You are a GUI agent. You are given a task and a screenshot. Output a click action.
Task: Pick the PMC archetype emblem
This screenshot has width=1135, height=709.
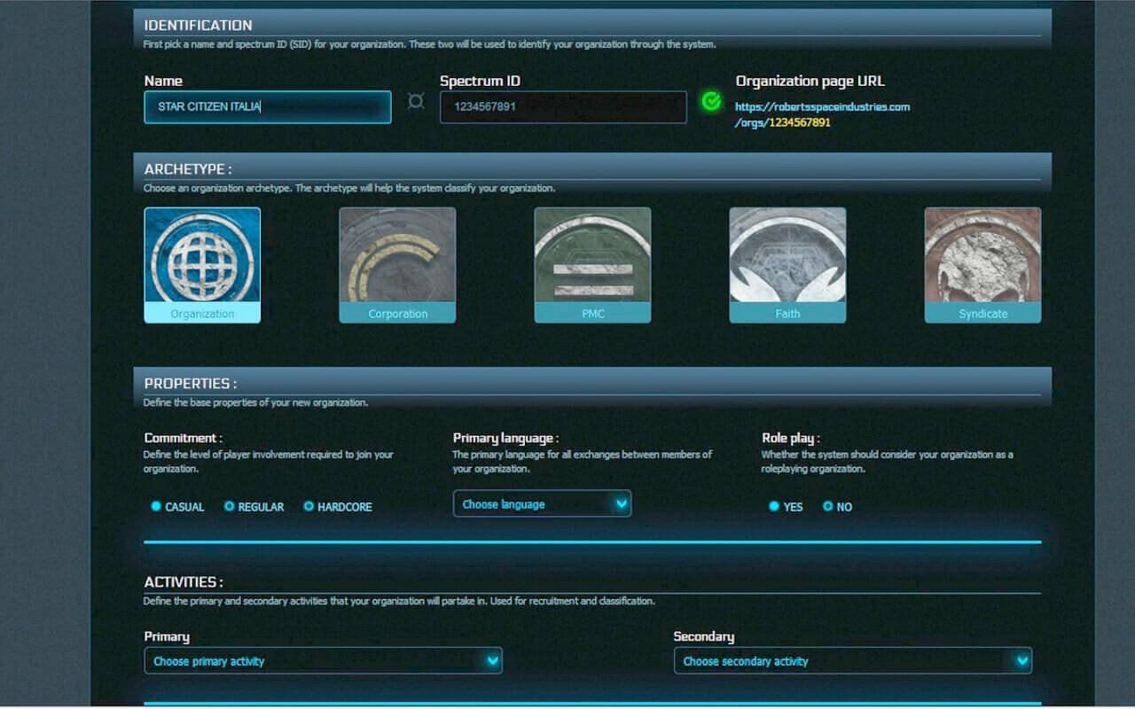[592, 255]
